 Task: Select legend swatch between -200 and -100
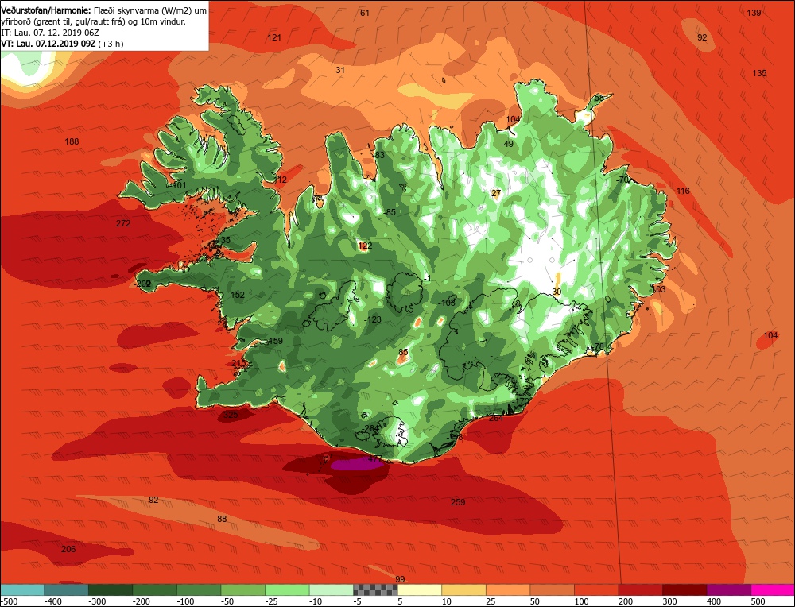click(x=155, y=590)
